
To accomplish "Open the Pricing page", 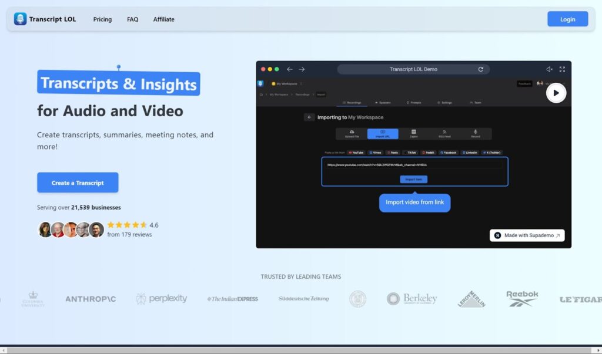I will 102,19.
